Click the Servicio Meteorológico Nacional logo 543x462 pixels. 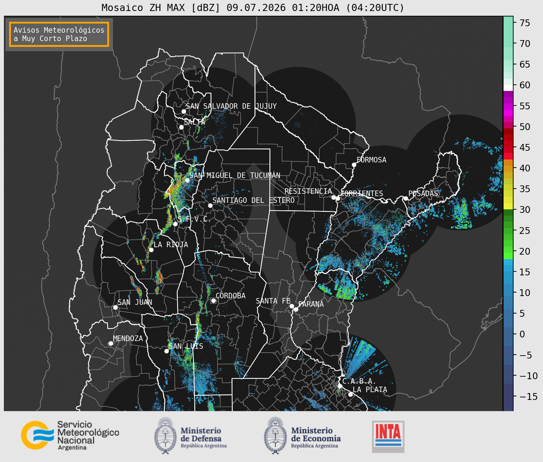(70, 435)
